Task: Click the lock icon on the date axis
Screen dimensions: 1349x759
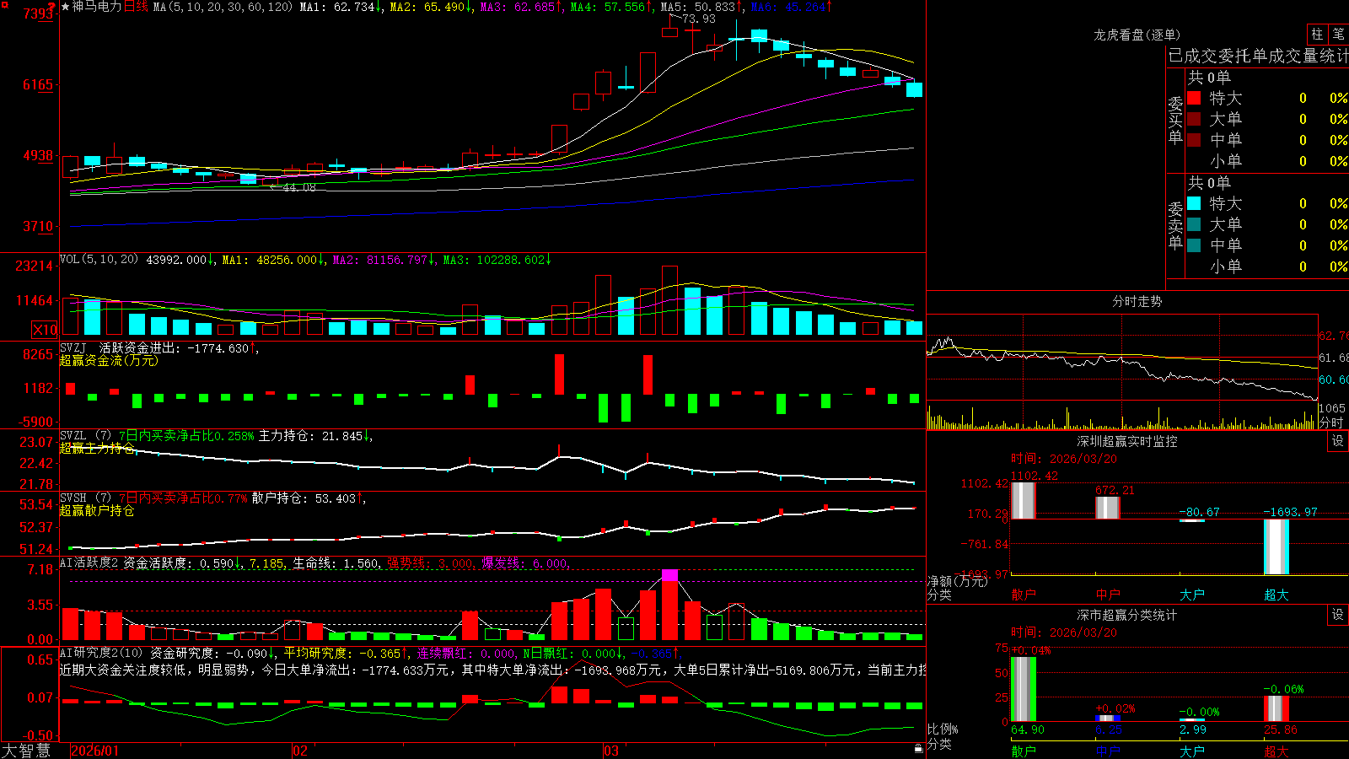Action: click(x=918, y=749)
